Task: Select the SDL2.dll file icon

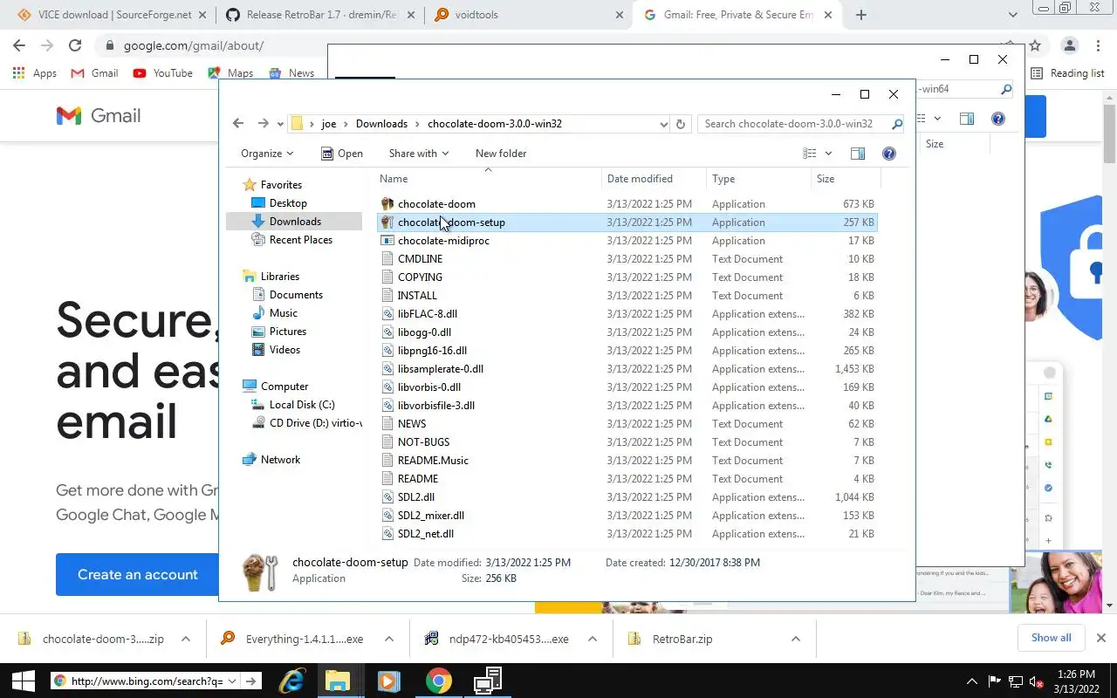Action: click(x=388, y=496)
